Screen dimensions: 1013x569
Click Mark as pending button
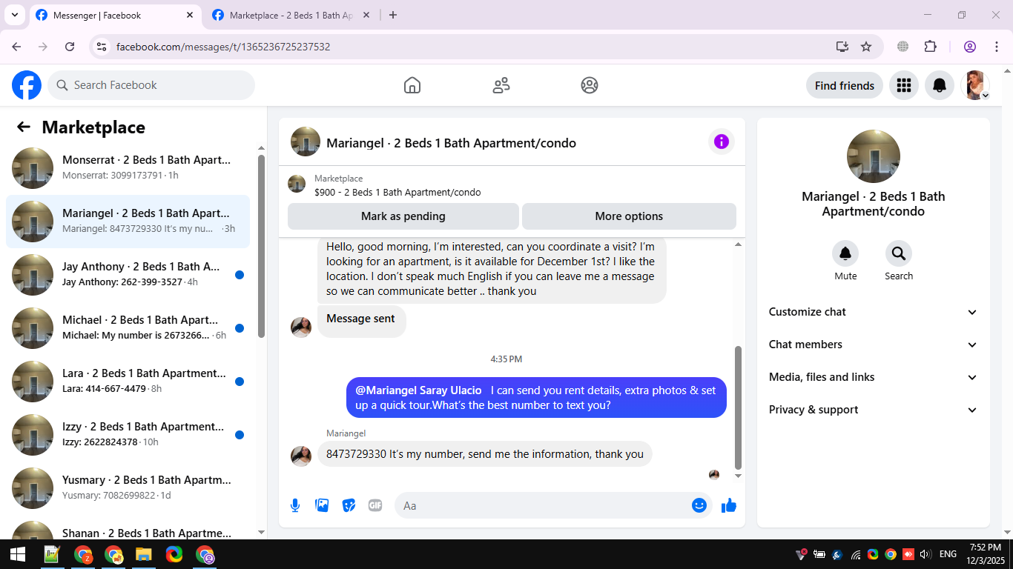click(403, 216)
